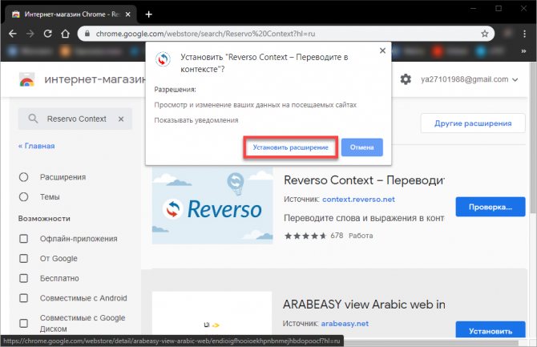Enable the Бесплатно filter checkbox
The width and height of the screenshot is (537, 347).
pyautogui.click(x=23, y=278)
